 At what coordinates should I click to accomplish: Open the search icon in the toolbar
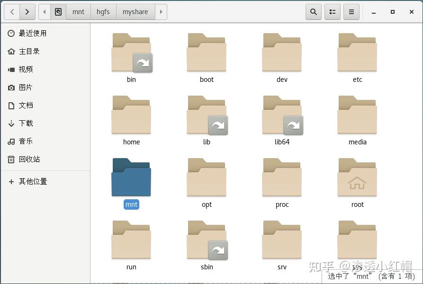(x=313, y=12)
